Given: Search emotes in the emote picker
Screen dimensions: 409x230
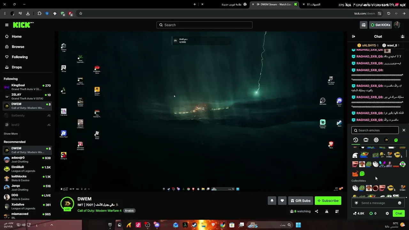Looking at the screenshot, I should click(x=375, y=130).
